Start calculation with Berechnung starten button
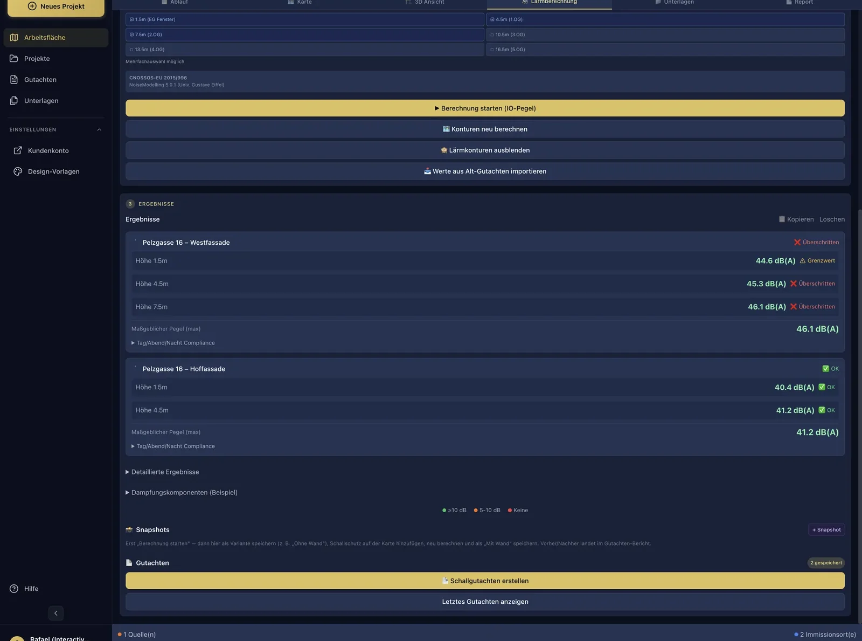The image size is (862, 641). (x=485, y=108)
